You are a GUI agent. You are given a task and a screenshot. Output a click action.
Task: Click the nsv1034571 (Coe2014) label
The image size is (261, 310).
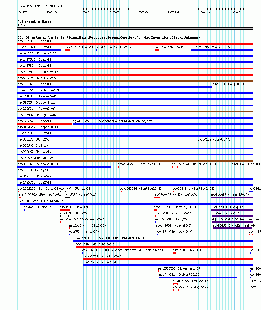tap(100, 262)
